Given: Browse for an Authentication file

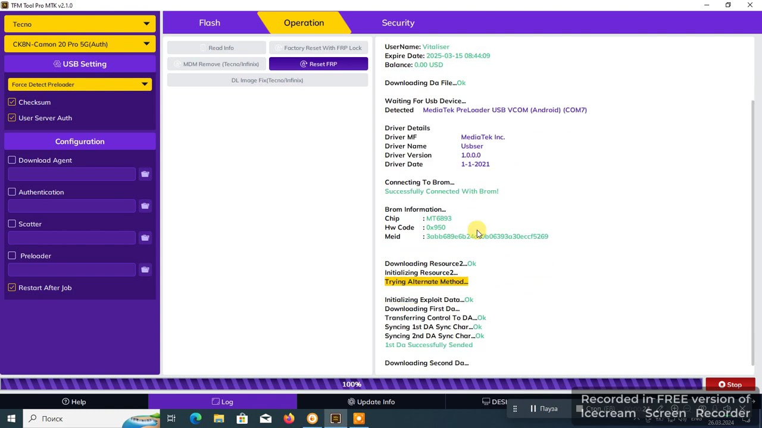Looking at the screenshot, I should pos(145,206).
